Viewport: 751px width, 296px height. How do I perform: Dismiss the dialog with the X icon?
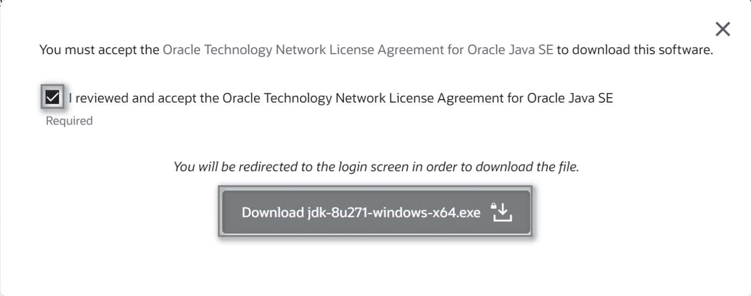tap(722, 30)
